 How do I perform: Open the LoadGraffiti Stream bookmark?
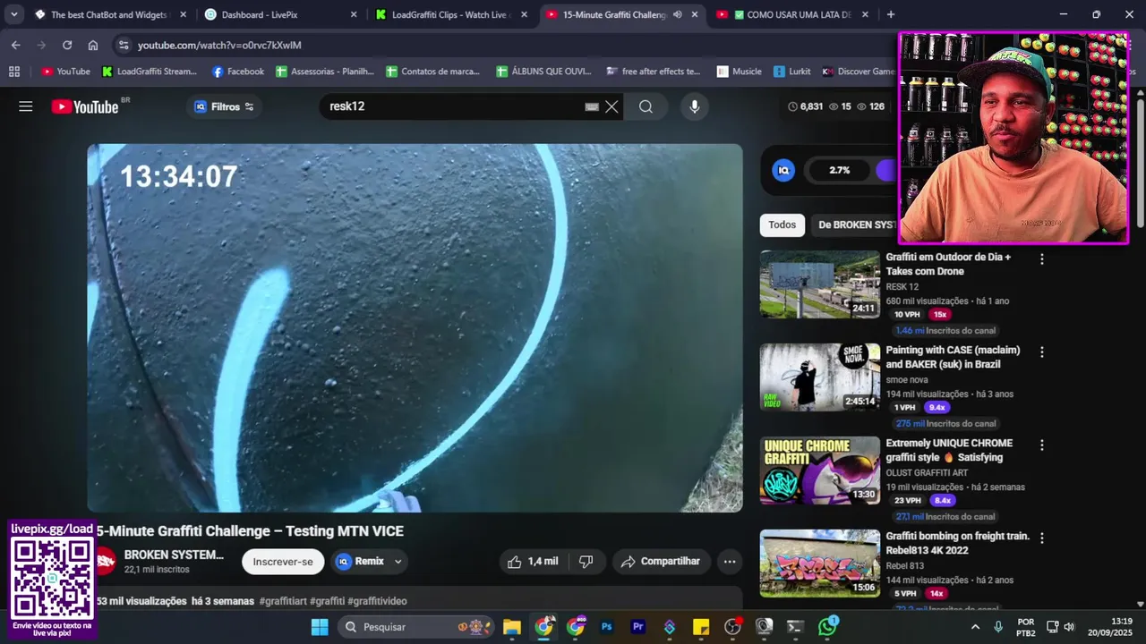(x=150, y=72)
